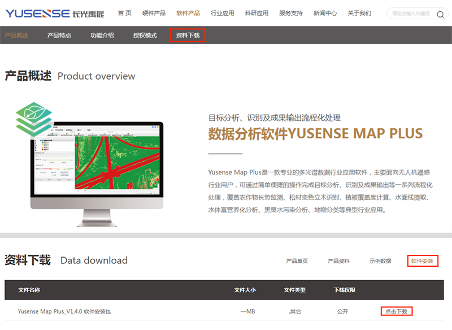Screen dimensions: 452x330
Task: Go to 科研应用 in the navigation
Action: 257,13
